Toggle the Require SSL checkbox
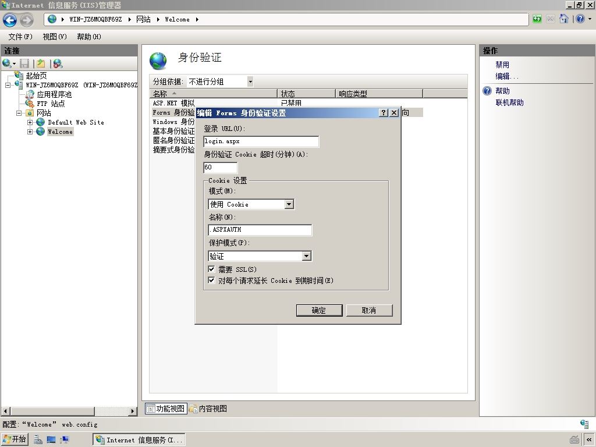The image size is (596, 447). (212, 269)
